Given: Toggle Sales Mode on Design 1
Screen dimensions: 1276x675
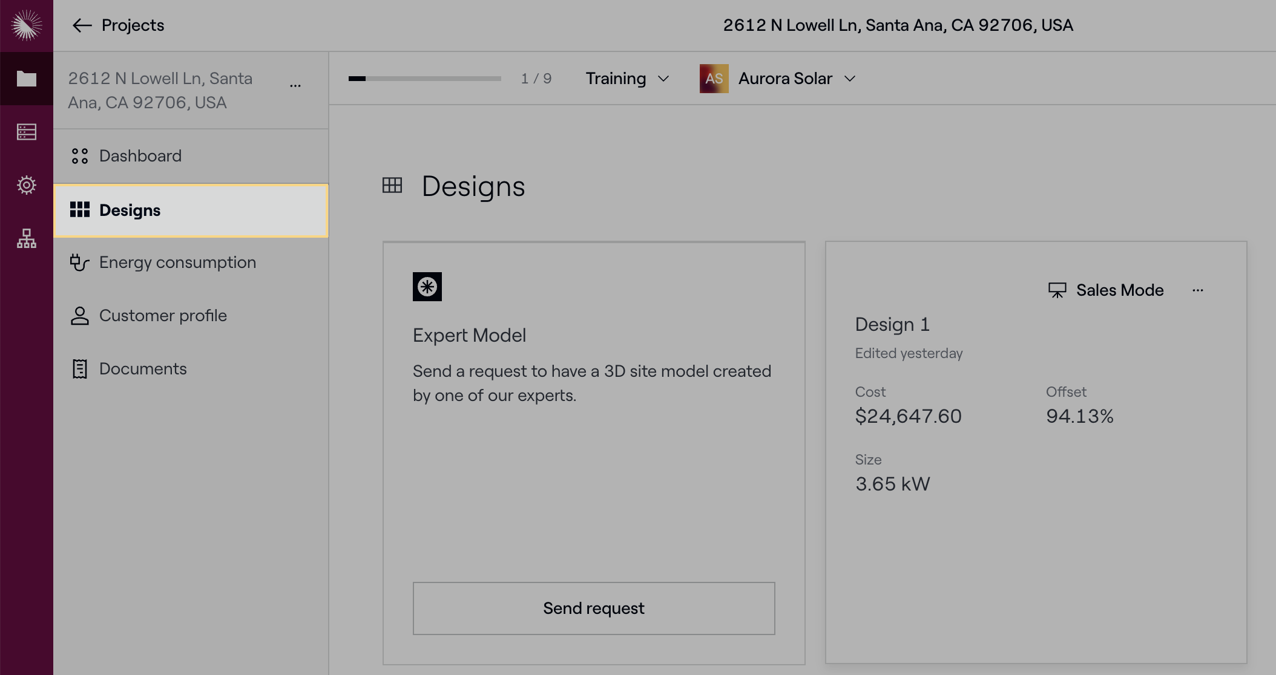Looking at the screenshot, I should 1105,290.
